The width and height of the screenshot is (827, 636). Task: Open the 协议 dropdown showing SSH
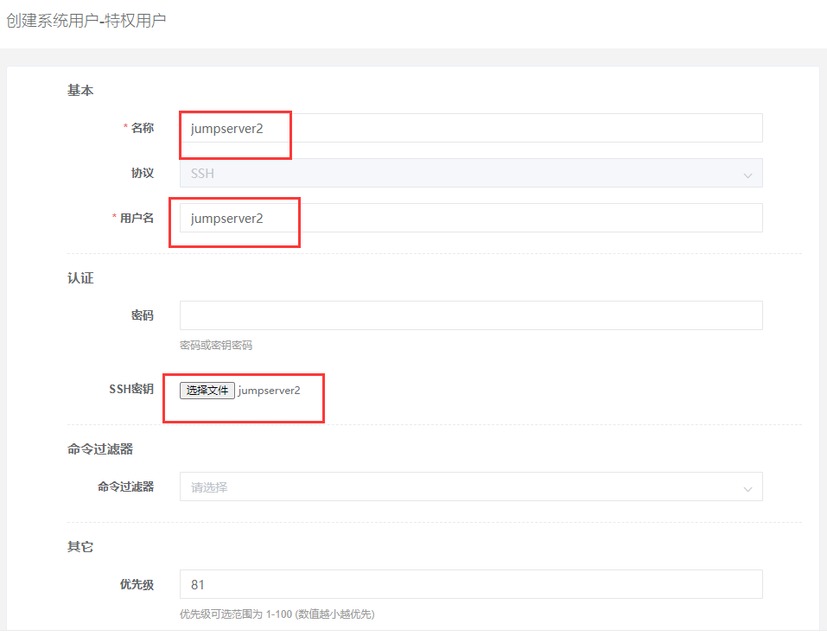(471, 173)
